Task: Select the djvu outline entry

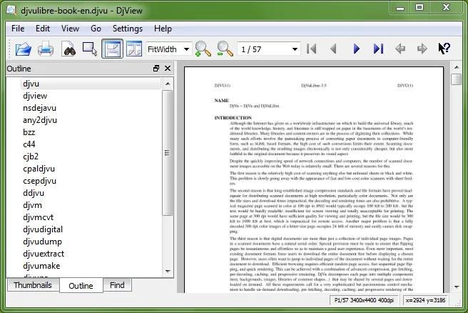Action: [x=91, y=84]
